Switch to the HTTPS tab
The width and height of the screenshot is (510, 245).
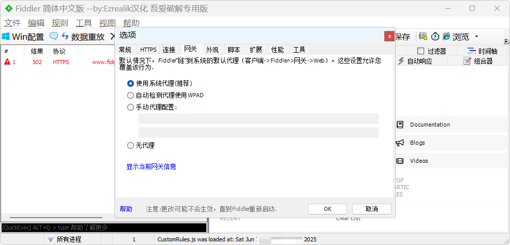click(148, 50)
